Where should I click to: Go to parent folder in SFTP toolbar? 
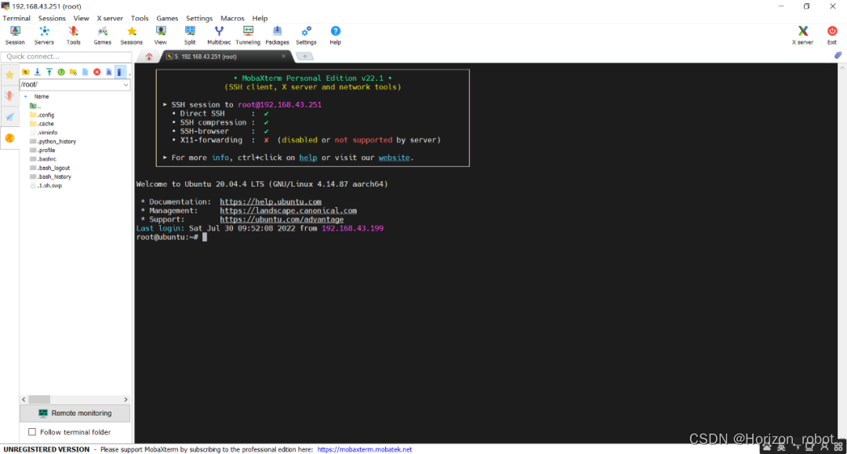25,72
